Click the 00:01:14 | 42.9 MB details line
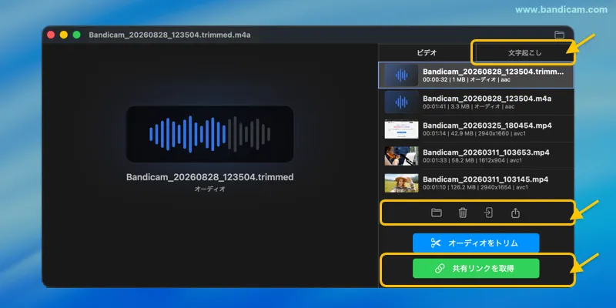616x308 pixels. [474, 133]
